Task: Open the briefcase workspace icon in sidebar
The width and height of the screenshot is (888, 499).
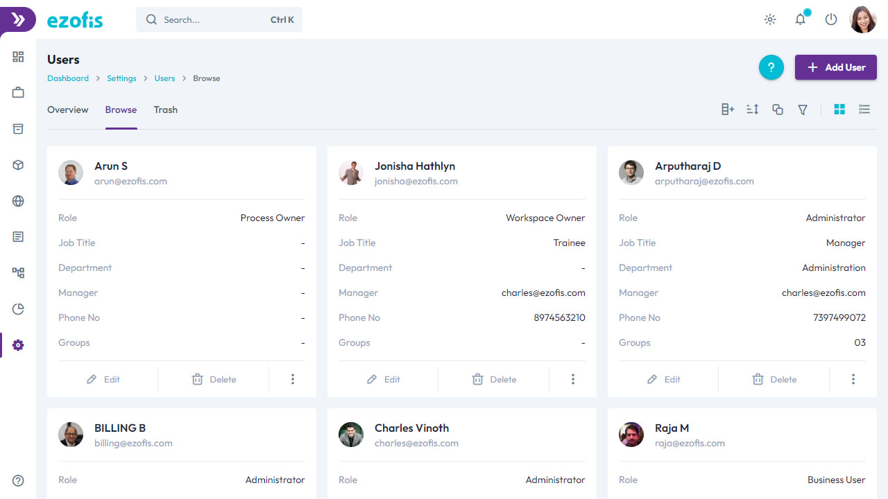Action: click(18, 93)
